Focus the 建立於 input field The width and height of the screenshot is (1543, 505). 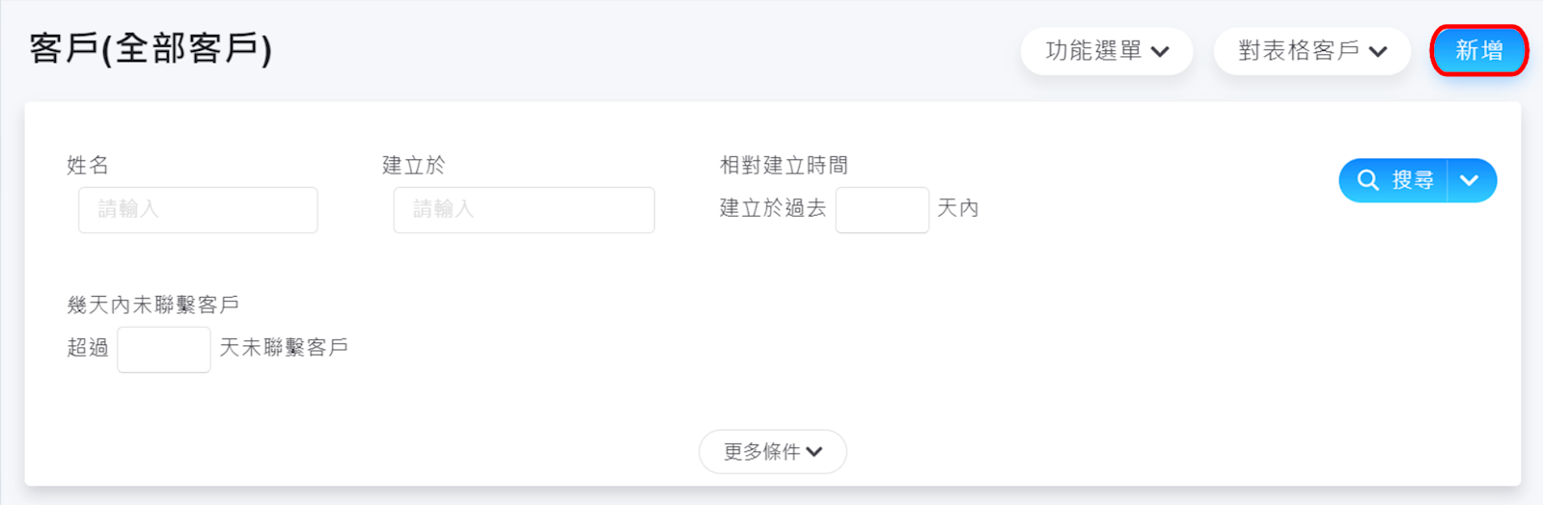coord(523,209)
